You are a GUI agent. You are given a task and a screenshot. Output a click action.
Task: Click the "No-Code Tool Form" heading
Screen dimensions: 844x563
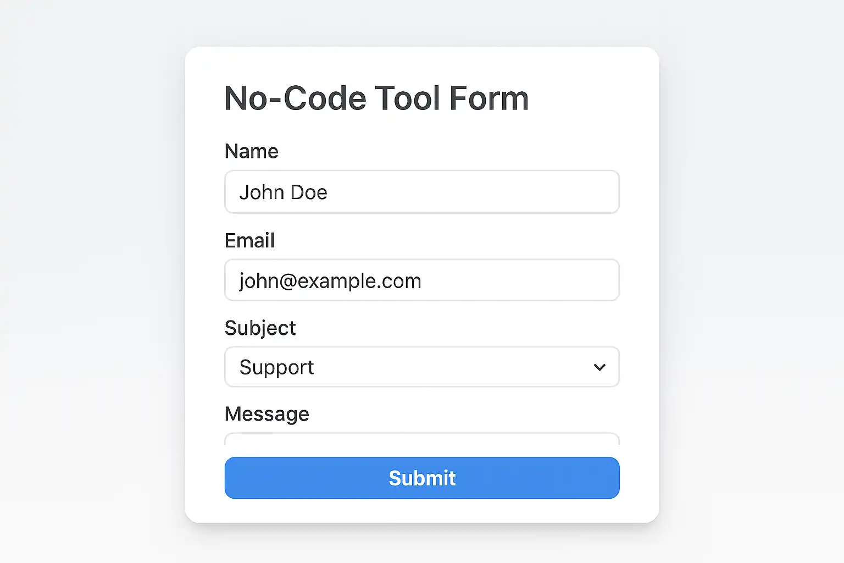(x=376, y=98)
